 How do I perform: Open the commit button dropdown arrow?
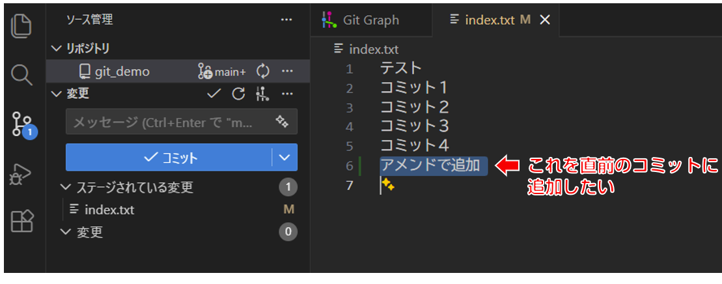click(x=285, y=157)
